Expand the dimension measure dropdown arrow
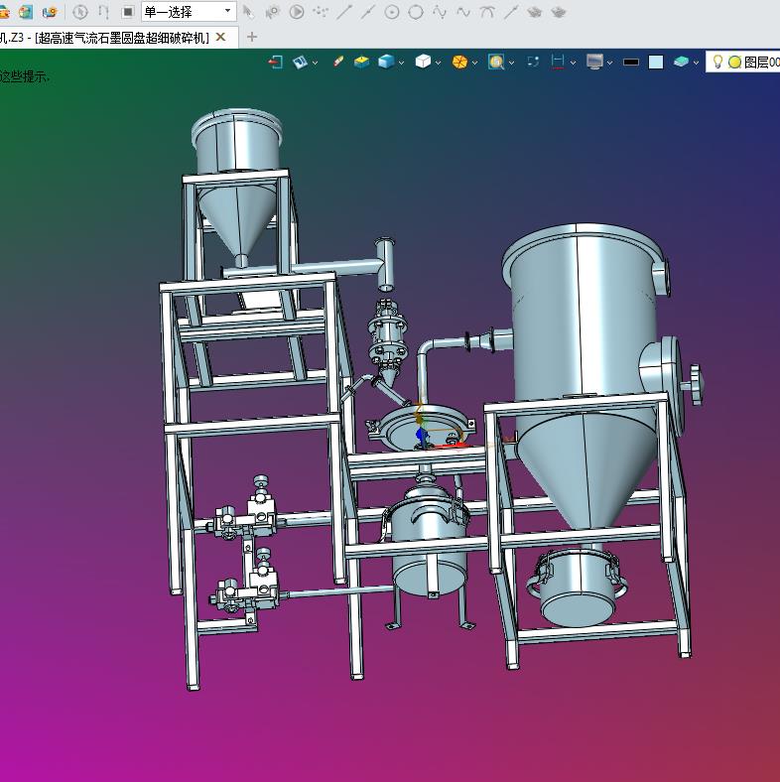 pos(573,63)
